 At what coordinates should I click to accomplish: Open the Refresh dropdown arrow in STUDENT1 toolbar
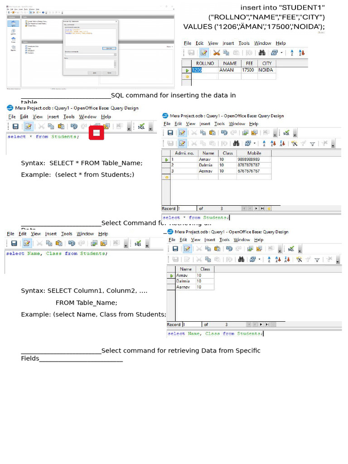pos(281,53)
